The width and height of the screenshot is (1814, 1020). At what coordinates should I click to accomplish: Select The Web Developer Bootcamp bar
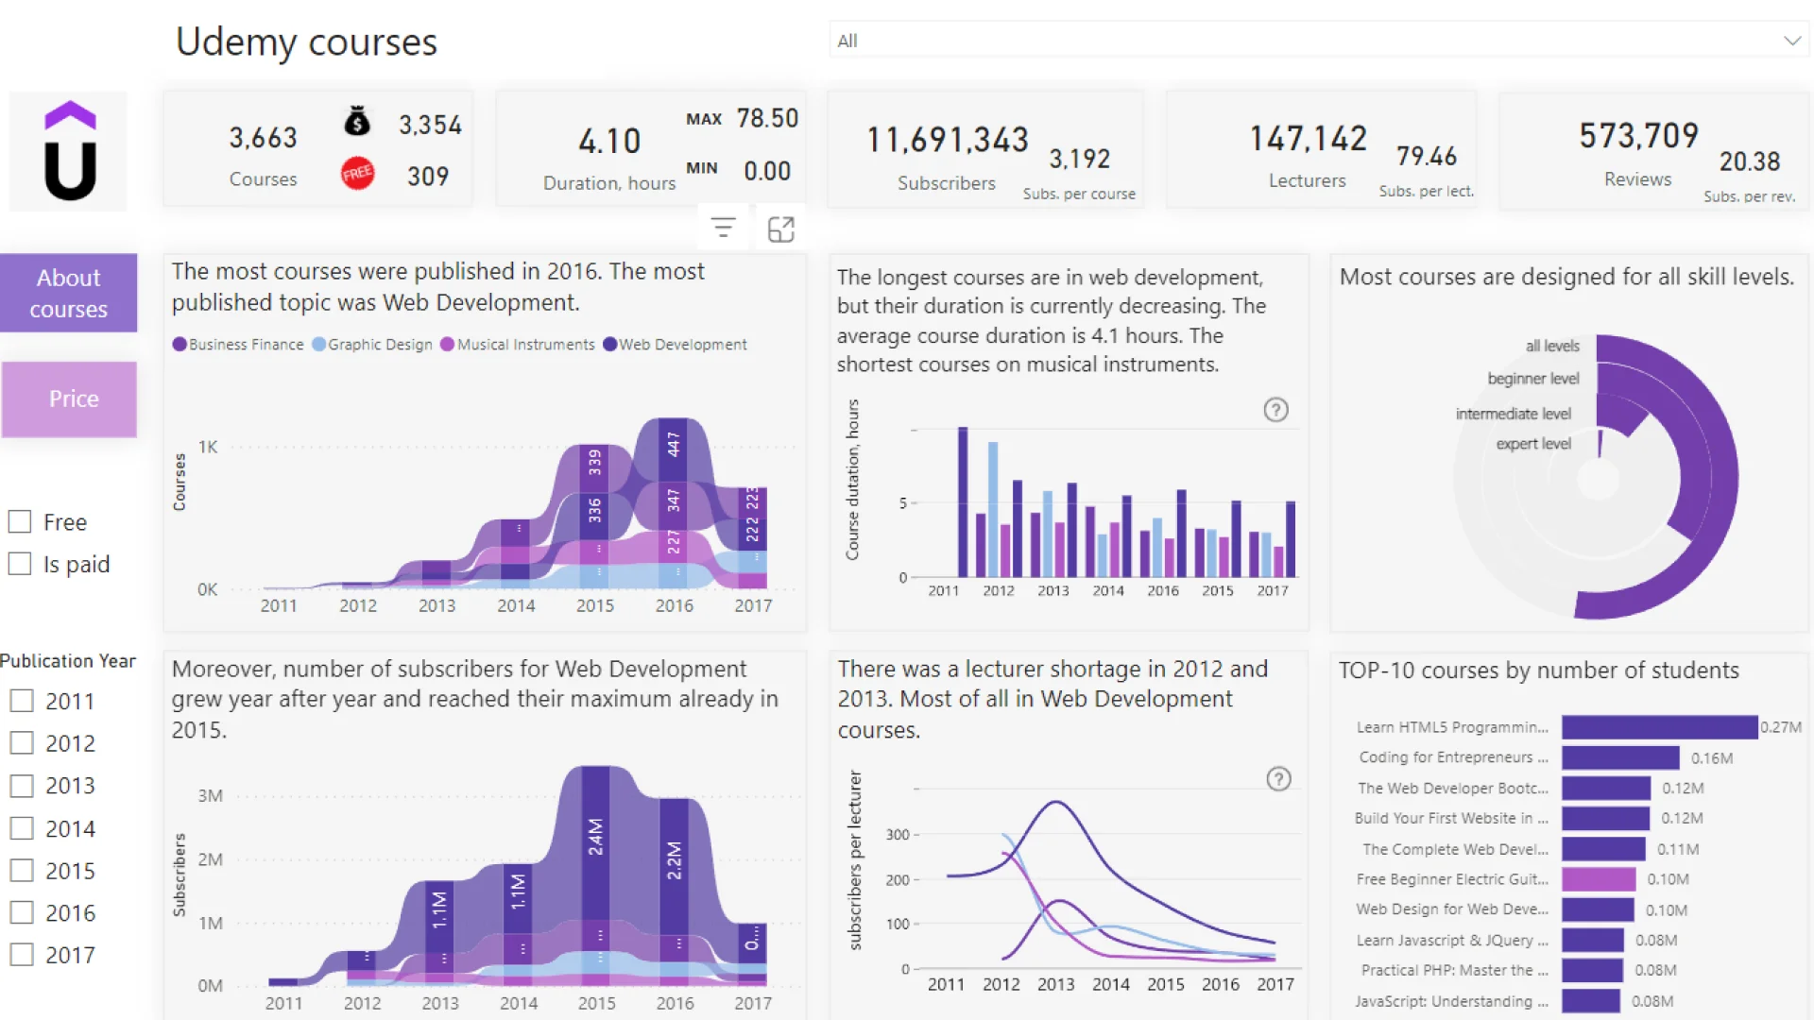tap(1606, 788)
